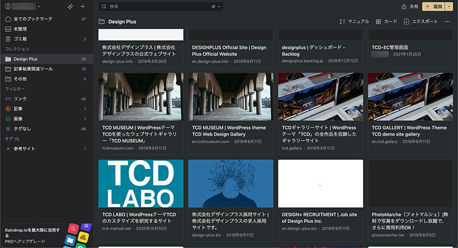Open PhotoMarche（フォトマルシェ）card title

(x=410, y=221)
